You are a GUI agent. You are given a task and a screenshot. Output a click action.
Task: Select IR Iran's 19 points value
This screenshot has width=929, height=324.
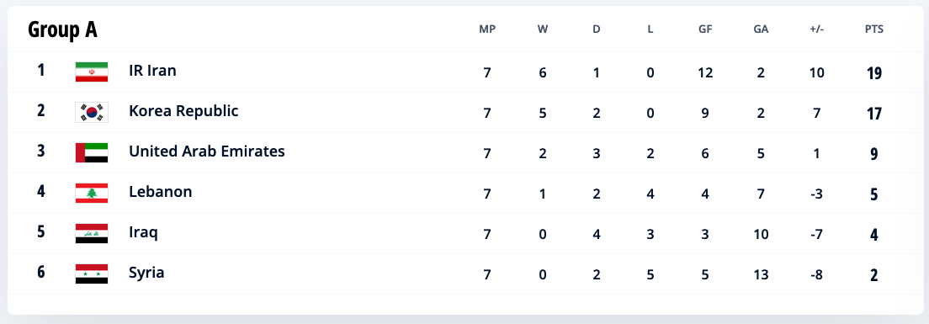pyautogui.click(x=874, y=73)
